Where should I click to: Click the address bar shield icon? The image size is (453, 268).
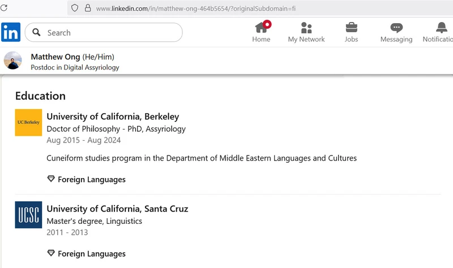(74, 8)
